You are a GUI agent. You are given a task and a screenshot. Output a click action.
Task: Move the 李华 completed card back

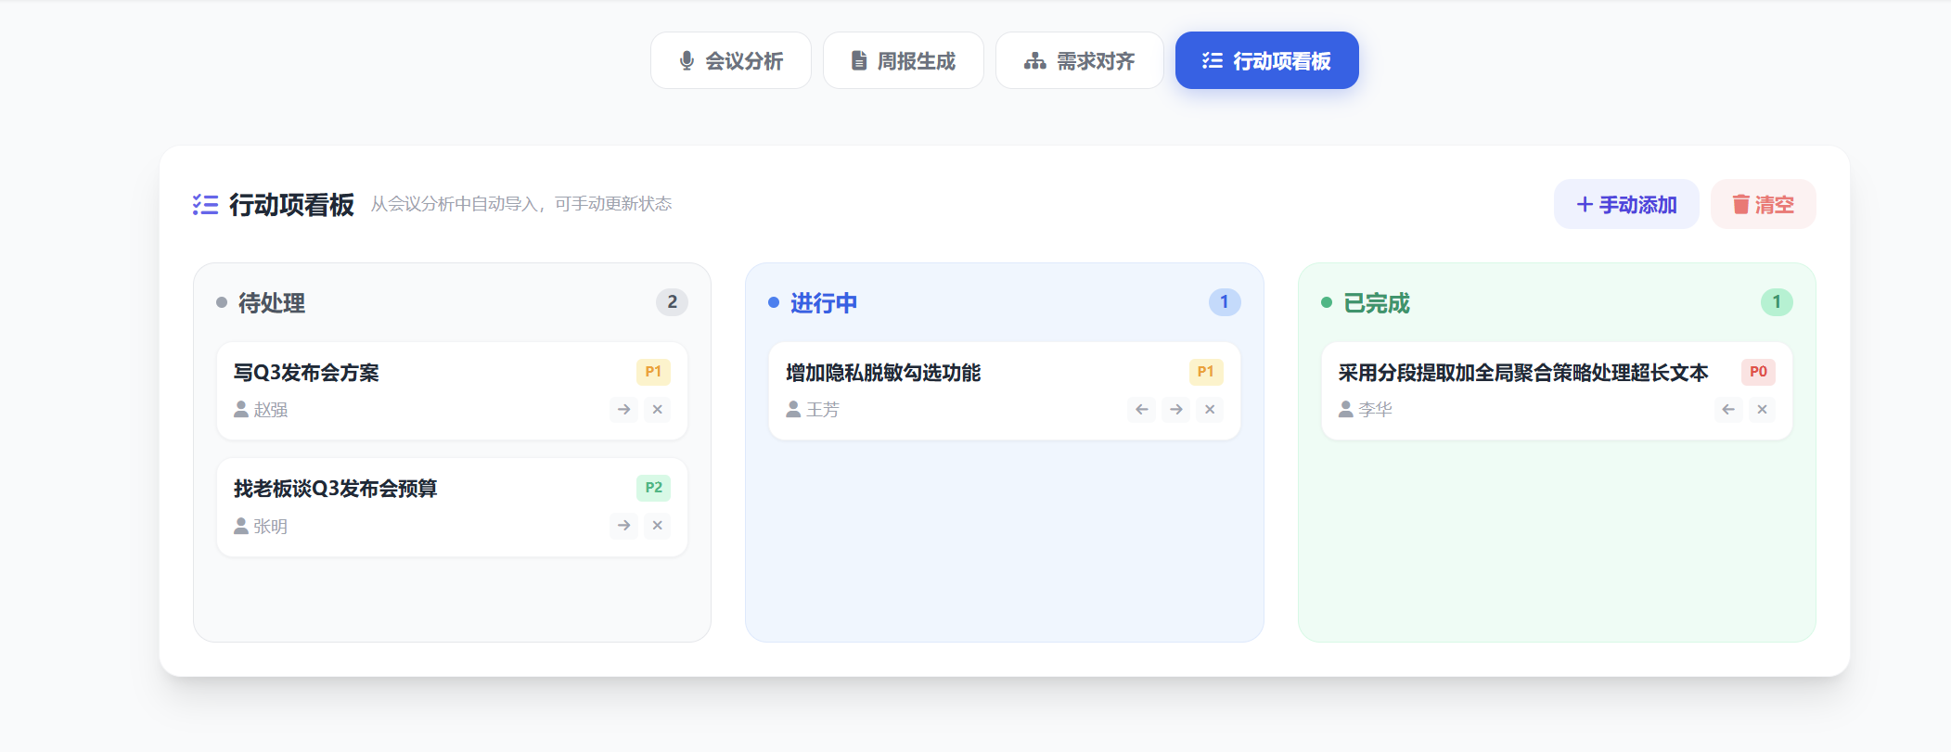coord(1727,409)
